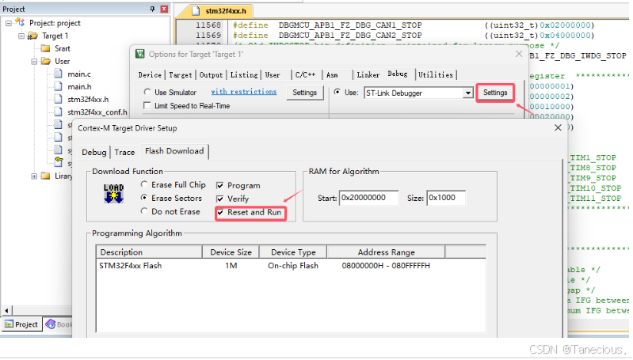The height and width of the screenshot is (360, 633).
Task: Switch to the Target tab
Action: click(181, 75)
